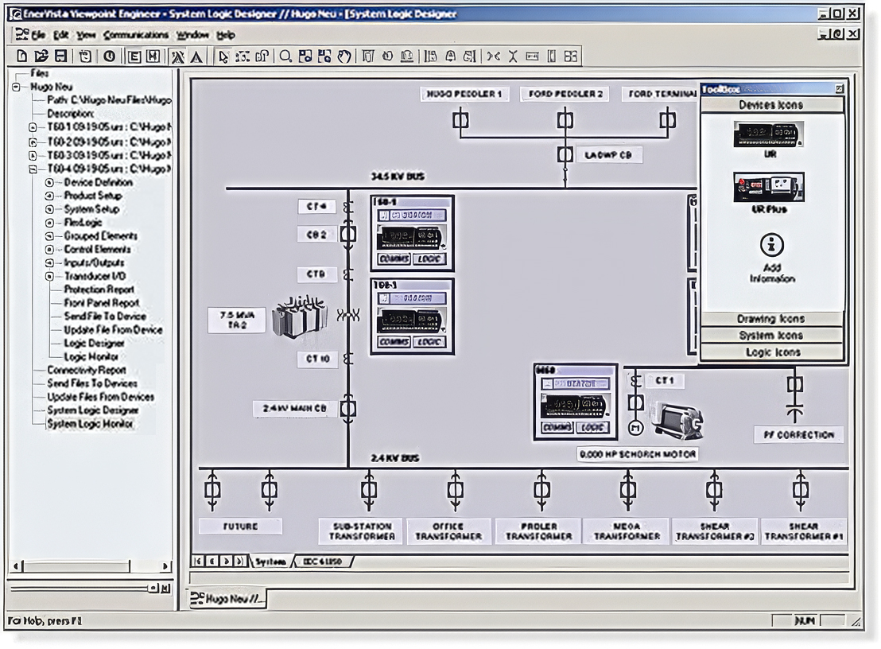Click the dotted selection rectangle tool icon

coord(243,56)
